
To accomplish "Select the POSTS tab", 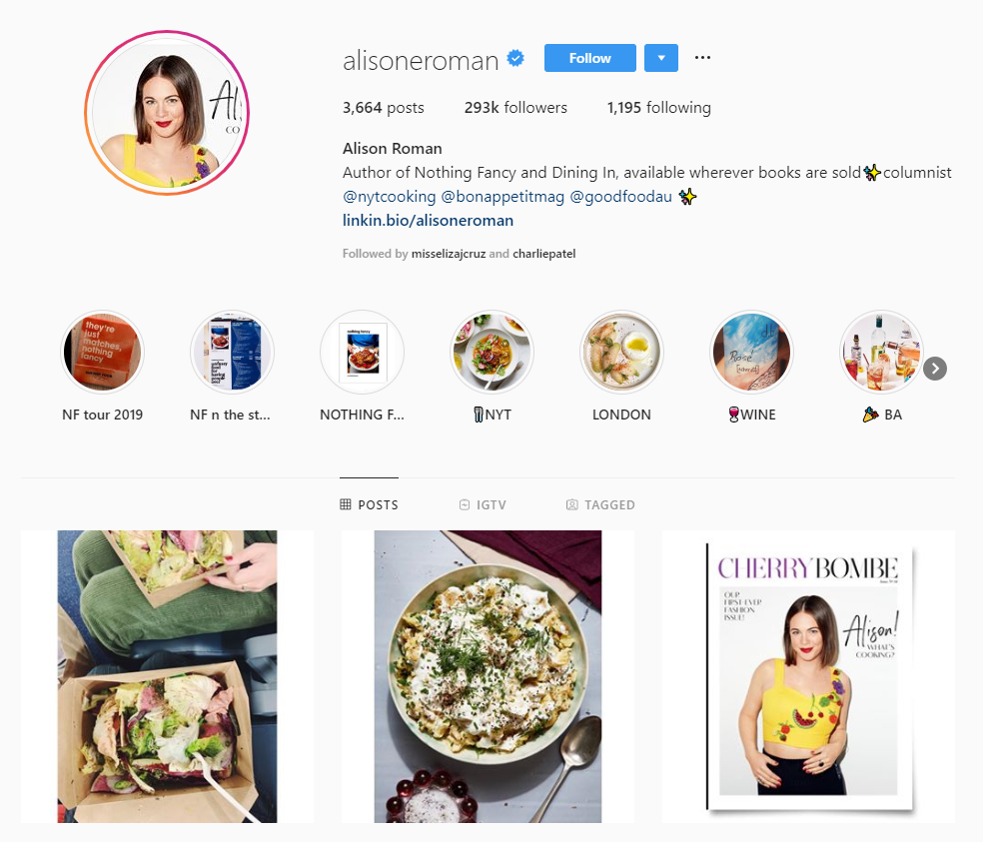I will click(370, 504).
